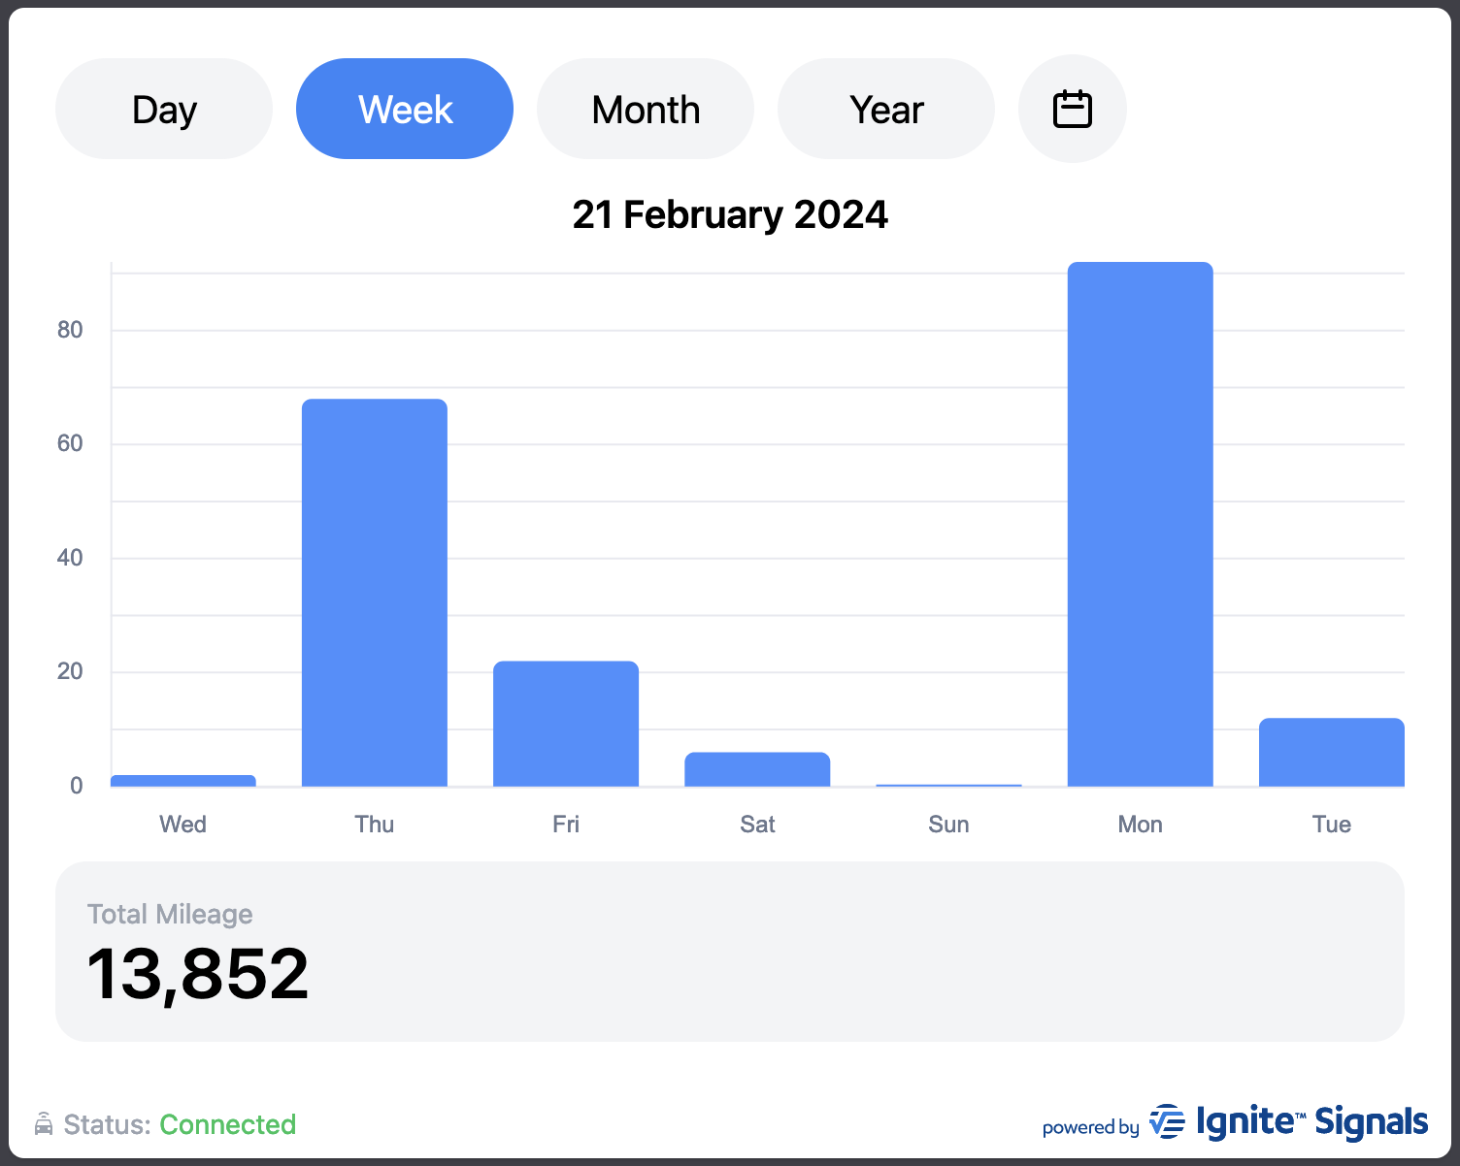Switch to the Year view tab
This screenshot has height=1166, width=1460.
(x=886, y=109)
